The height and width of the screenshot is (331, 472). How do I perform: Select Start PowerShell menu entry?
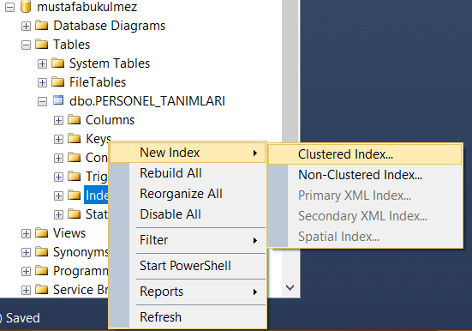coord(188,266)
